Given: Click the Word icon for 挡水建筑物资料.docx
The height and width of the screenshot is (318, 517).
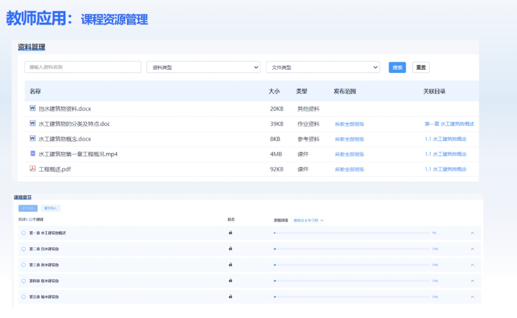Looking at the screenshot, I should point(32,108).
